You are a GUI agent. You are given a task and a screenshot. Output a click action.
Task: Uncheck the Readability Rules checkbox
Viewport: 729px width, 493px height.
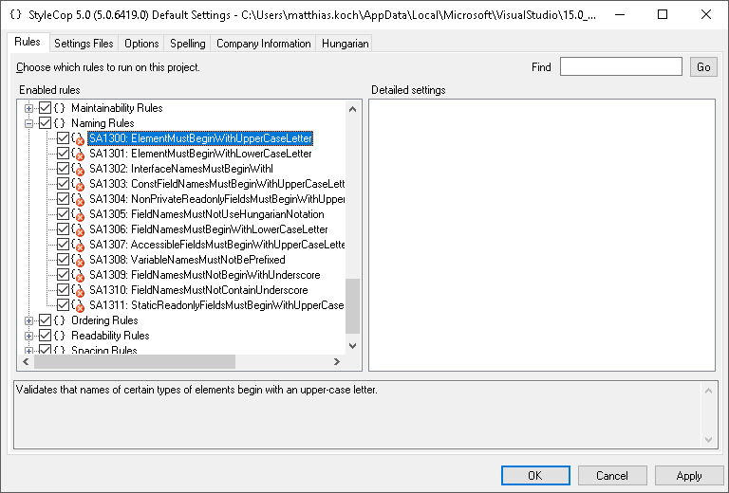point(45,336)
